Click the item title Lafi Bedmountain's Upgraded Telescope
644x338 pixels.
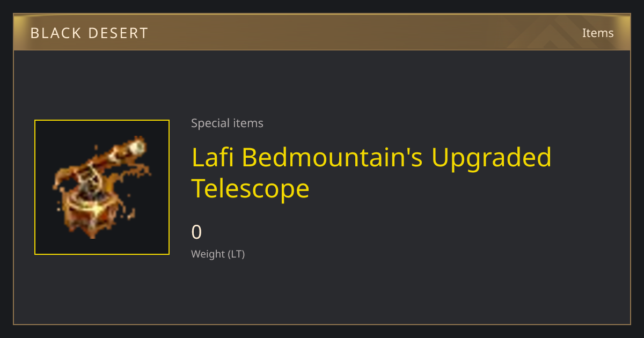point(371,173)
